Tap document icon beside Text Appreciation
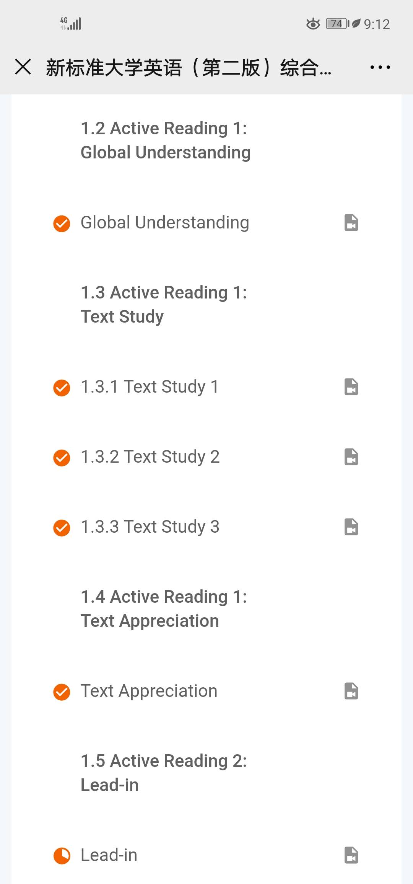The width and height of the screenshot is (413, 884). (x=351, y=691)
